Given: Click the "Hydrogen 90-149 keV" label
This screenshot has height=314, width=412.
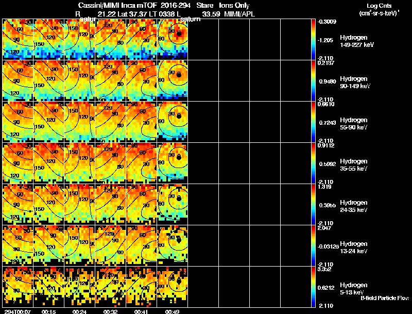Looking at the screenshot, I should (x=355, y=82).
